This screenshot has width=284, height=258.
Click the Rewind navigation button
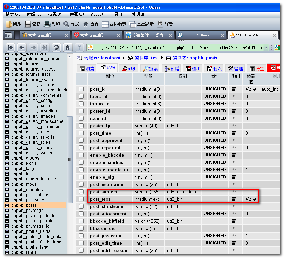[x=10, y=47]
